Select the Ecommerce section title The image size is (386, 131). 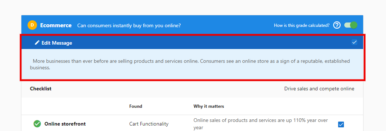click(x=56, y=25)
